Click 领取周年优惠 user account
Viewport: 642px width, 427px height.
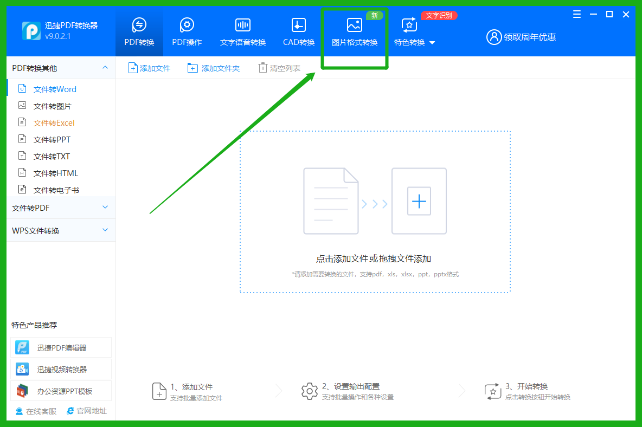point(521,37)
